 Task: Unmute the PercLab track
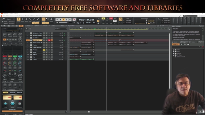[44, 50]
